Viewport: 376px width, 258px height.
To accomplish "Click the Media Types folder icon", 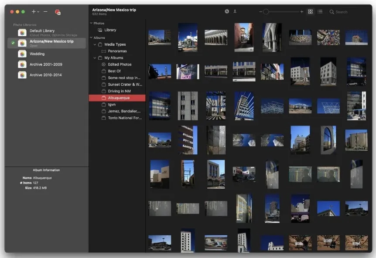I will pyautogui.click(x=100, y=44).
